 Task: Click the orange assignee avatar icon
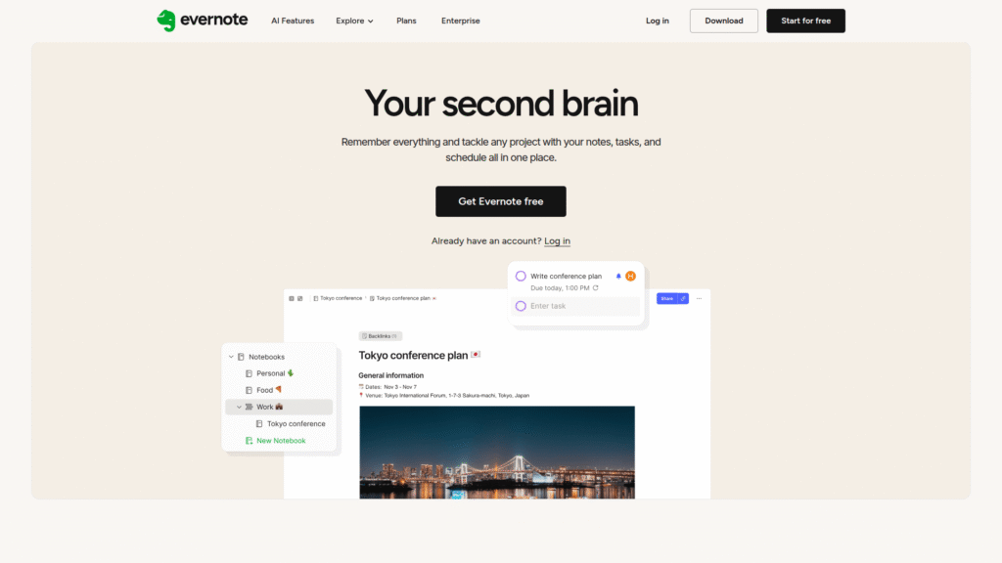click(x=631, y=277)
